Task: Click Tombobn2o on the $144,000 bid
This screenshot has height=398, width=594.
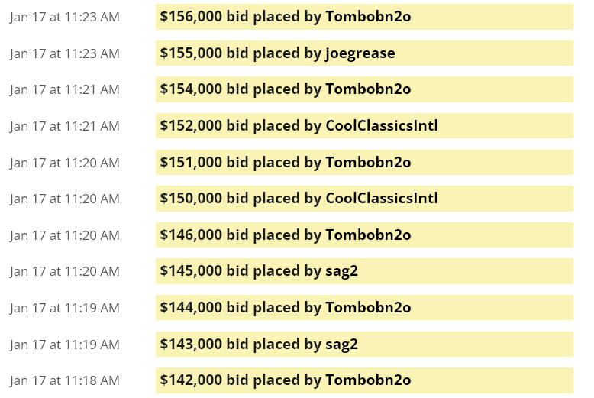Action: pos(368,308)
